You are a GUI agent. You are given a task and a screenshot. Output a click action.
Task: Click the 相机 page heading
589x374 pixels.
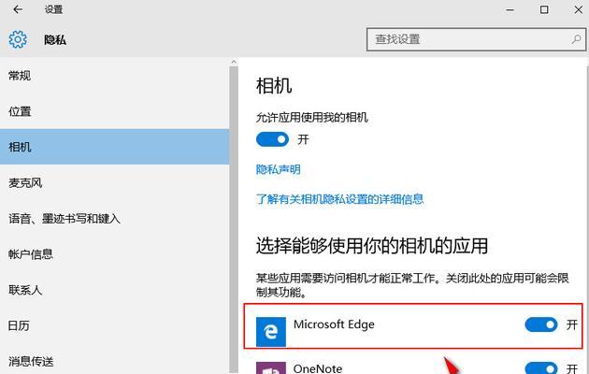(x=274, y=86)
